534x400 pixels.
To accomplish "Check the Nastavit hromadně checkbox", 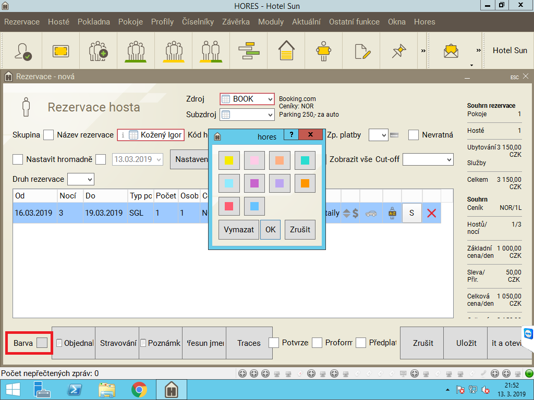I will 18,159.
